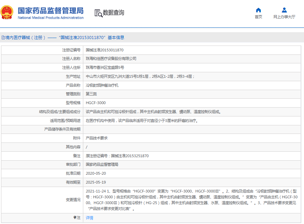Click the 网上办事大厅 person icon
304x224 pixels.
point(284,10)
